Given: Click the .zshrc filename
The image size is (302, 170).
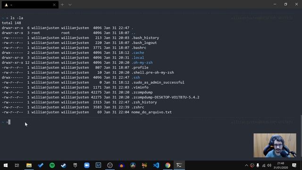Looking at the screenshot, I should [138, 107].
